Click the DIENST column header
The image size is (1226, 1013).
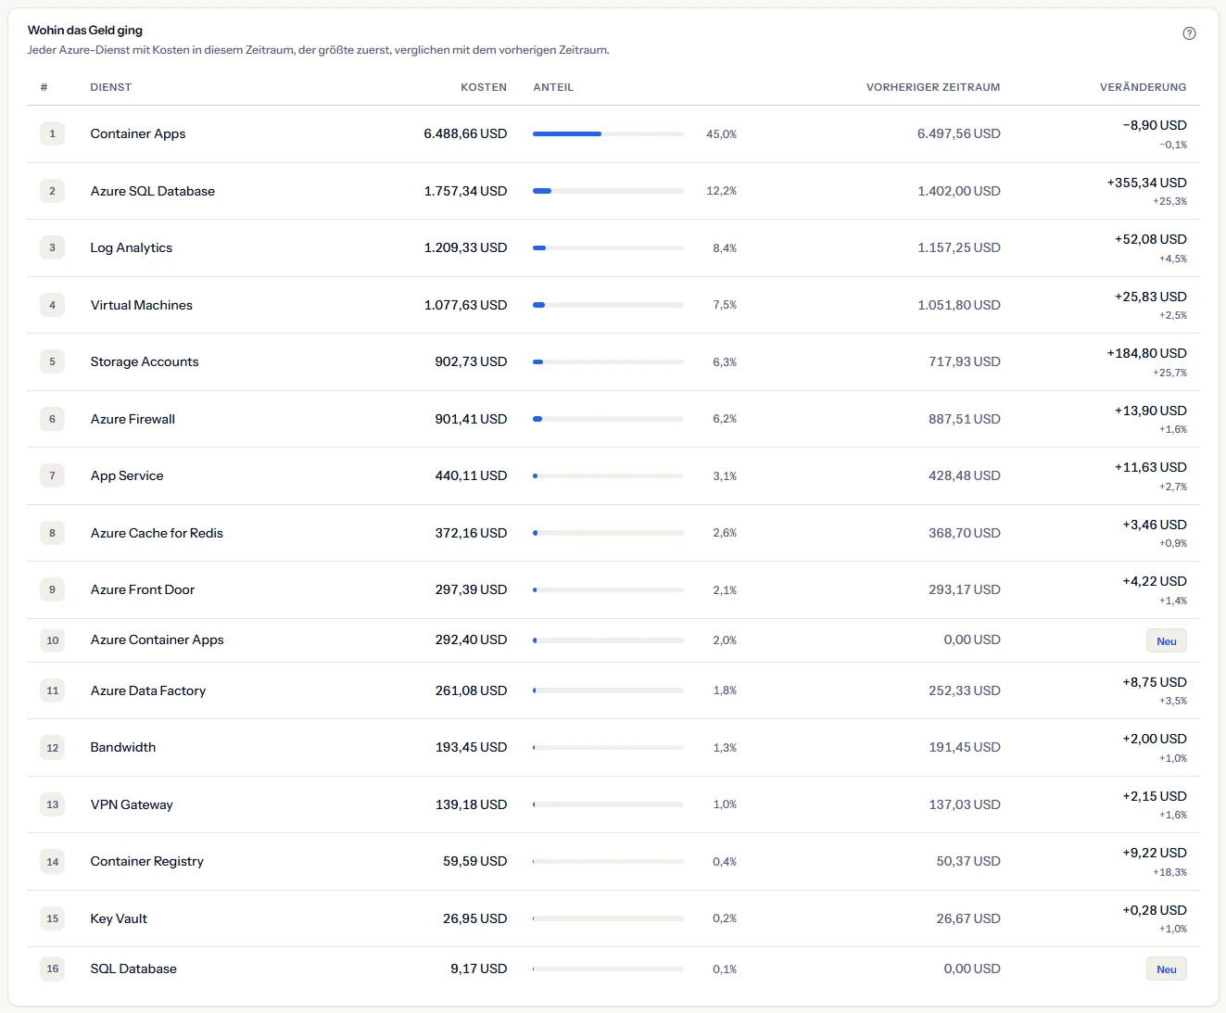[x=110, y=87]
